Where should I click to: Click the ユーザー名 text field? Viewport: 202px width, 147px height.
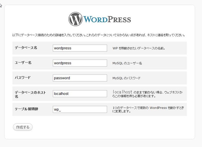[x=80, y=63]
